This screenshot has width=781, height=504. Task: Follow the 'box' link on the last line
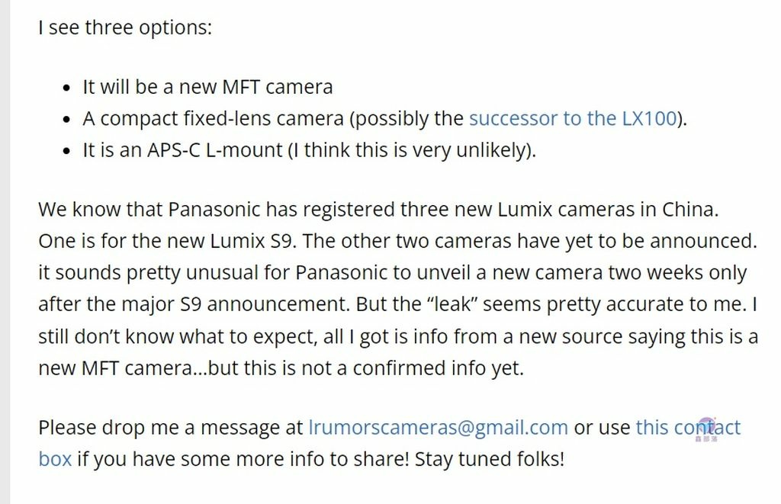click(x=55, y=459)
